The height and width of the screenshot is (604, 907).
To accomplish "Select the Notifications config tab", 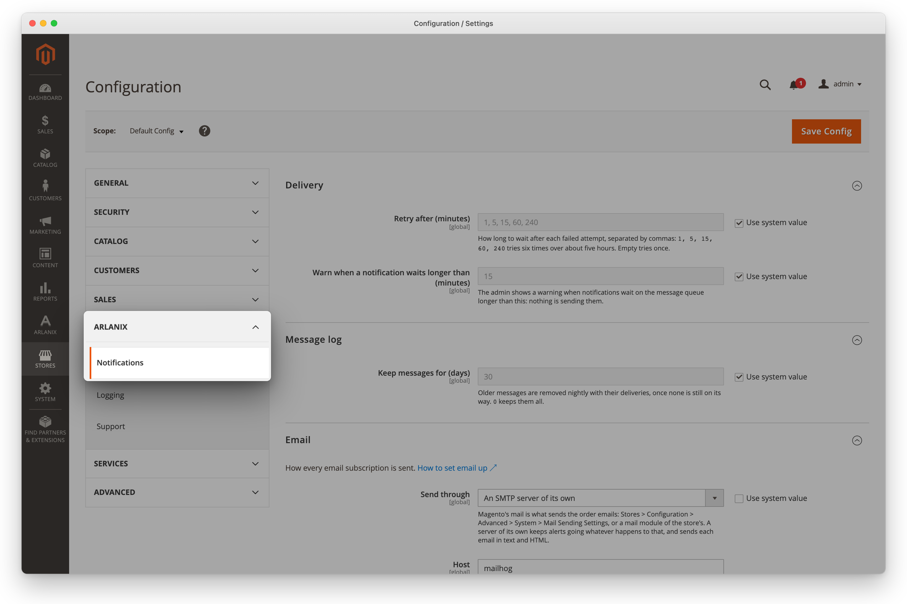I will point(179,363).
